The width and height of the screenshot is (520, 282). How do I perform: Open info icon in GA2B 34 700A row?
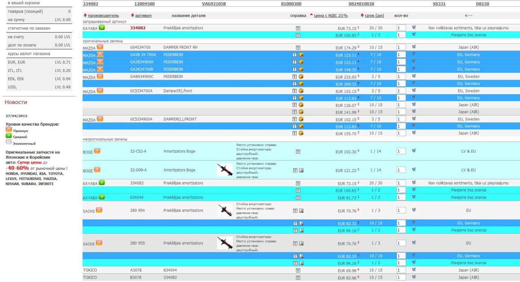(x=295, y=55)
